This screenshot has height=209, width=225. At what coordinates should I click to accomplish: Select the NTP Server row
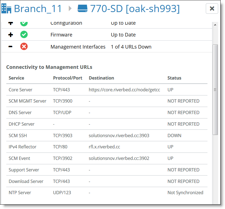(107, 193)
